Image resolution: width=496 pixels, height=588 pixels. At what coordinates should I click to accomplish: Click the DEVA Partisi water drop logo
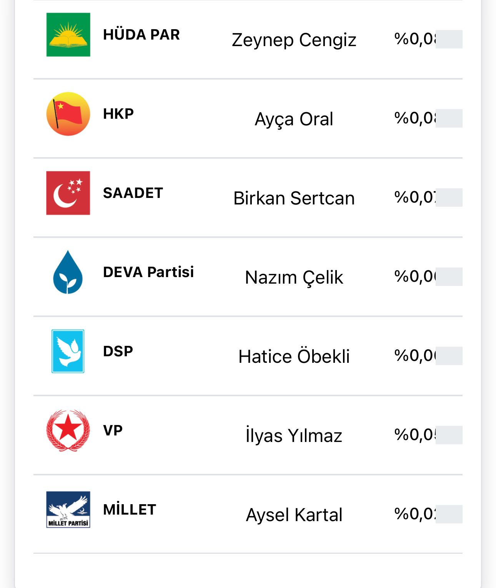[x=68, y=272]
